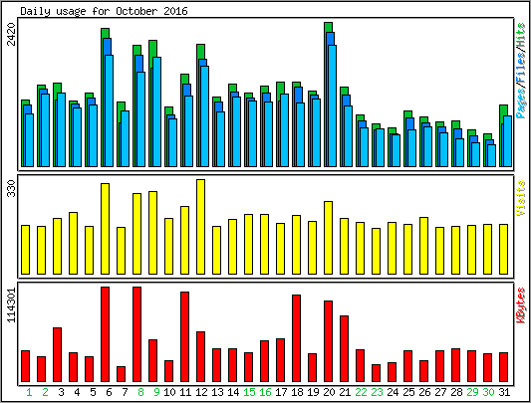Click the yellow visits bar for day 6
The width and height of the screenshot is (531, 403).
click(105, 229)
